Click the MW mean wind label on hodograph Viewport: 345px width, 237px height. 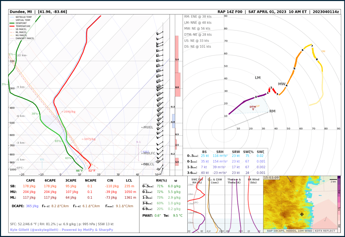click(282, 84)
